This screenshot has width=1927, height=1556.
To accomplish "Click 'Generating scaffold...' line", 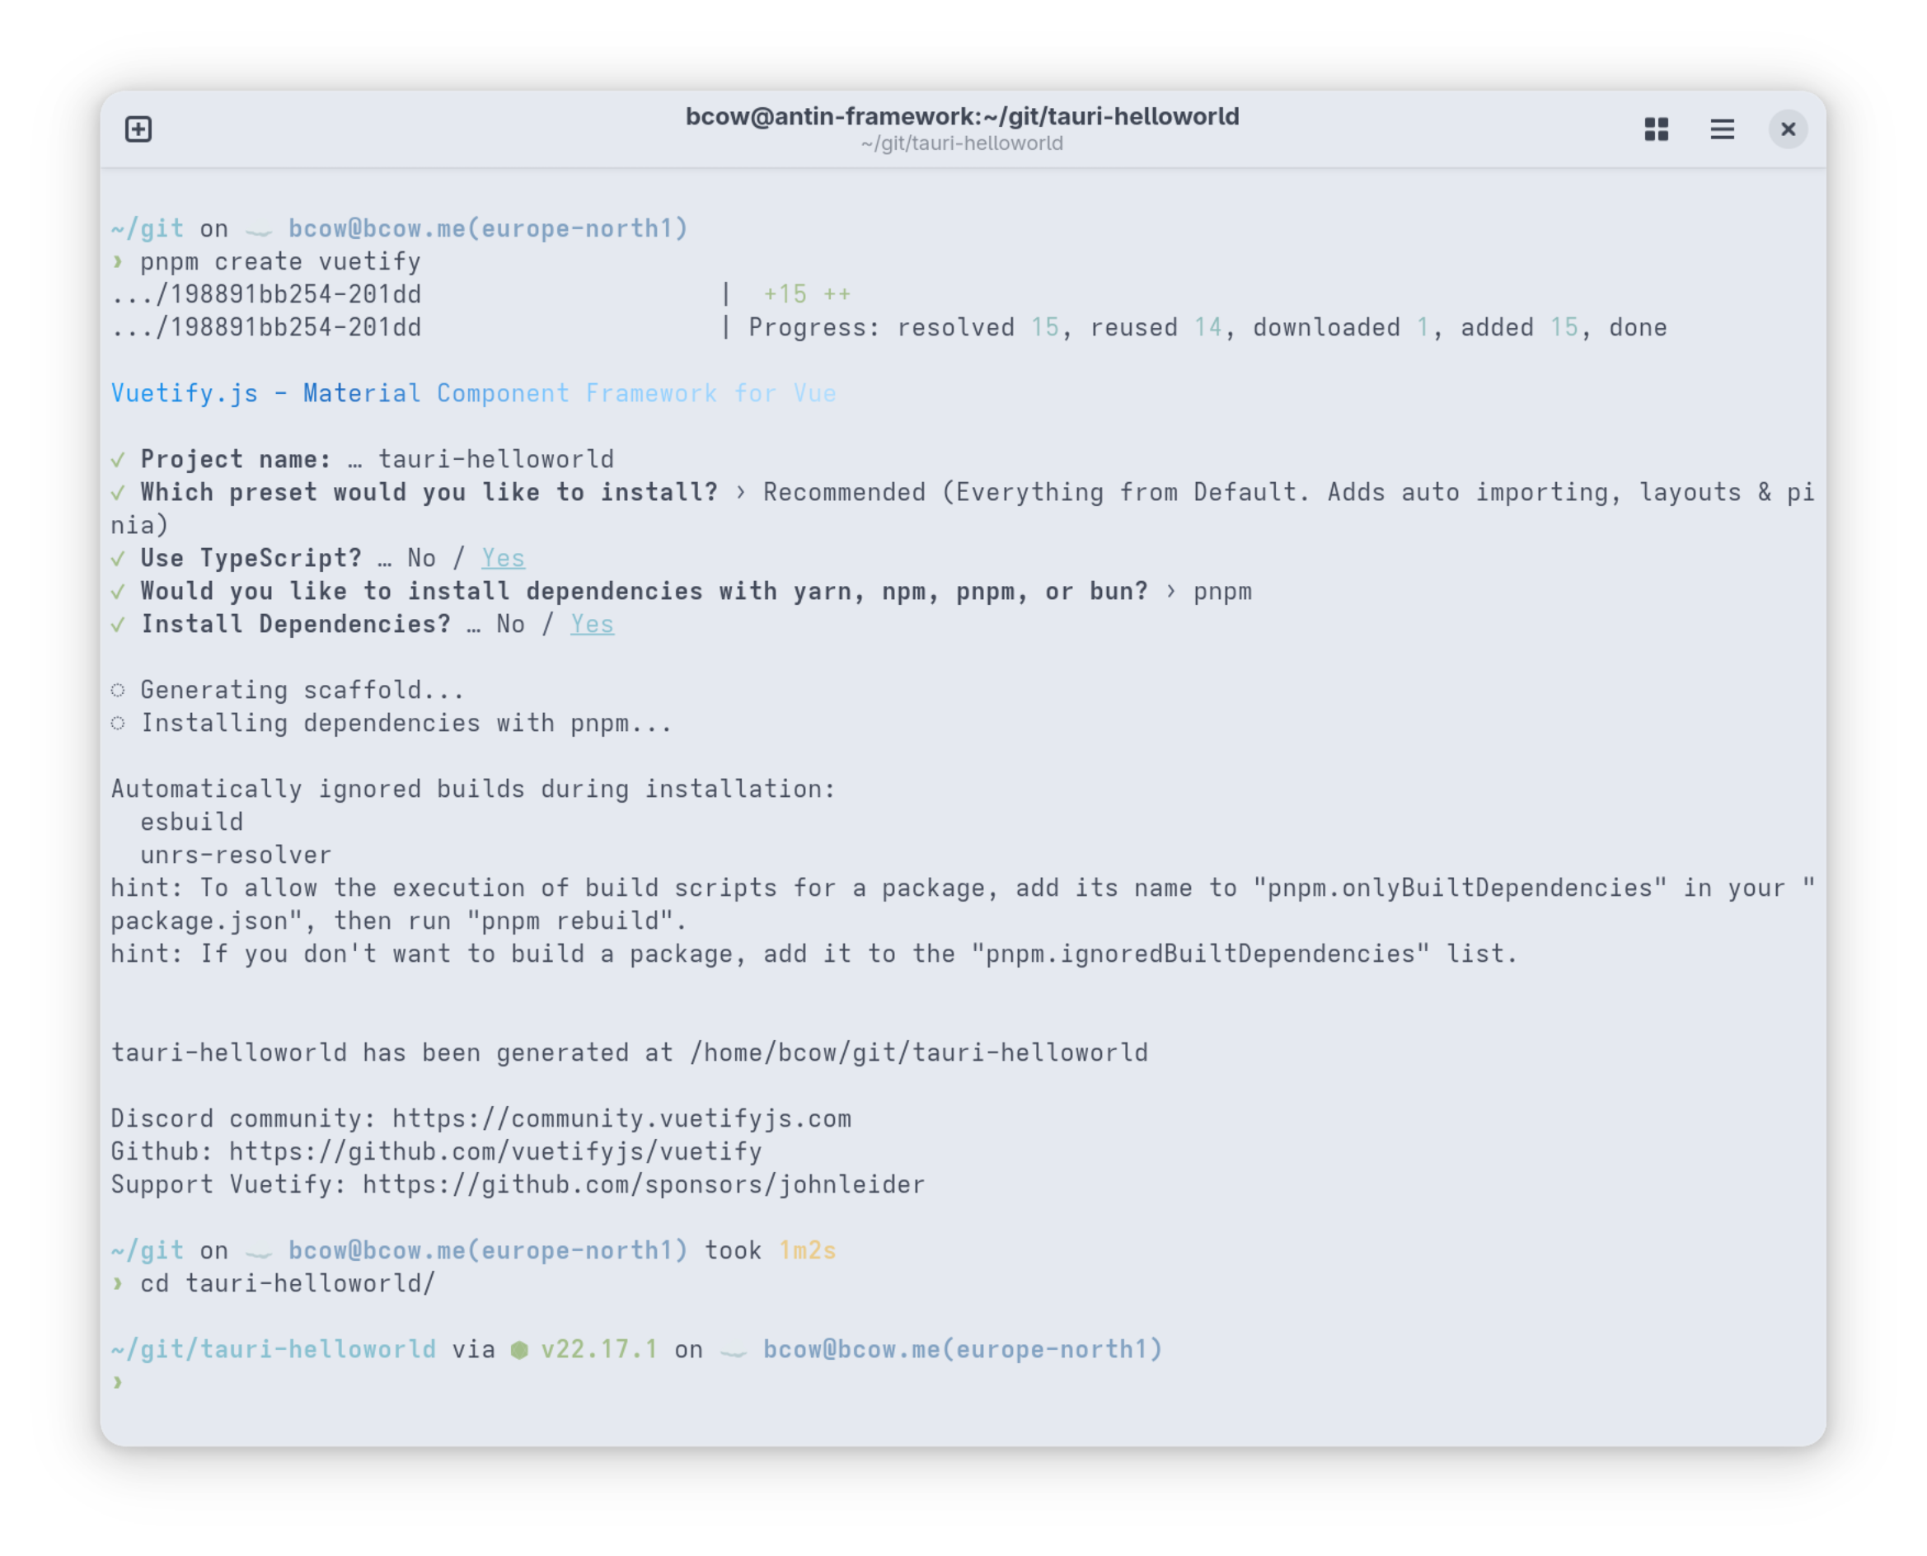I will (288, 690).
